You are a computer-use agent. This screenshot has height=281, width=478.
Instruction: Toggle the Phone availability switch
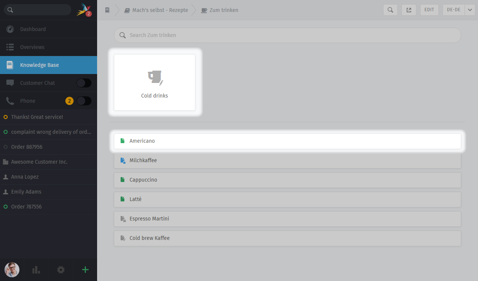(84, 101)
